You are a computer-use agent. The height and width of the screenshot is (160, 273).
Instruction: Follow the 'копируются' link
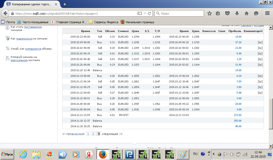click(x=33, y=49)
